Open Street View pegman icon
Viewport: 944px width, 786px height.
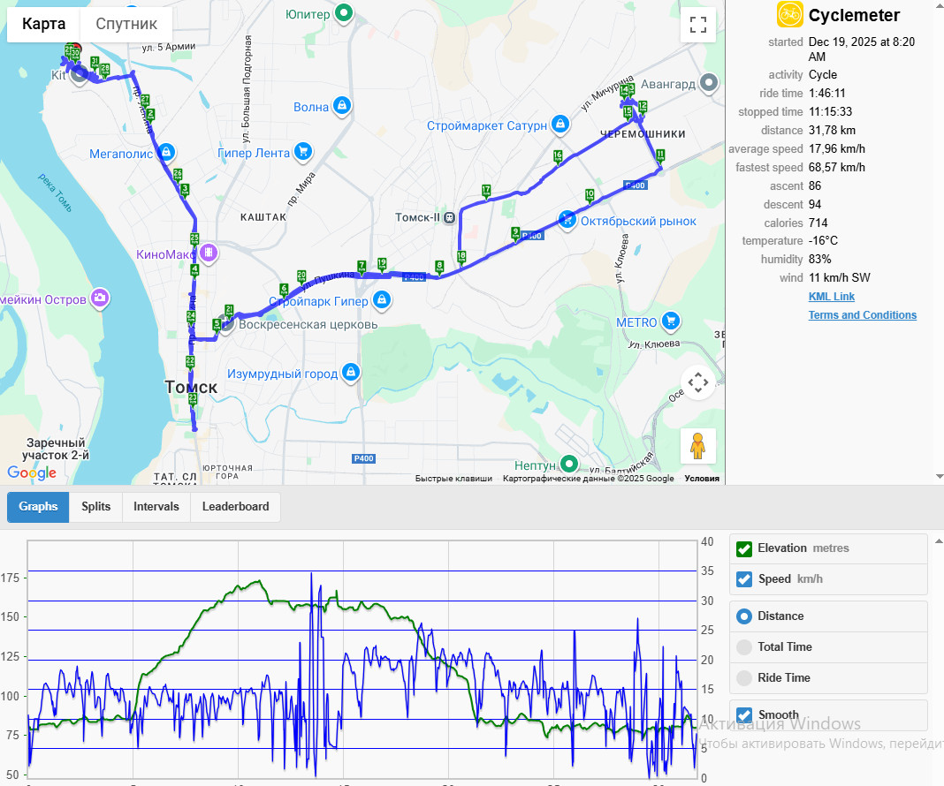(x=697, y=446)
